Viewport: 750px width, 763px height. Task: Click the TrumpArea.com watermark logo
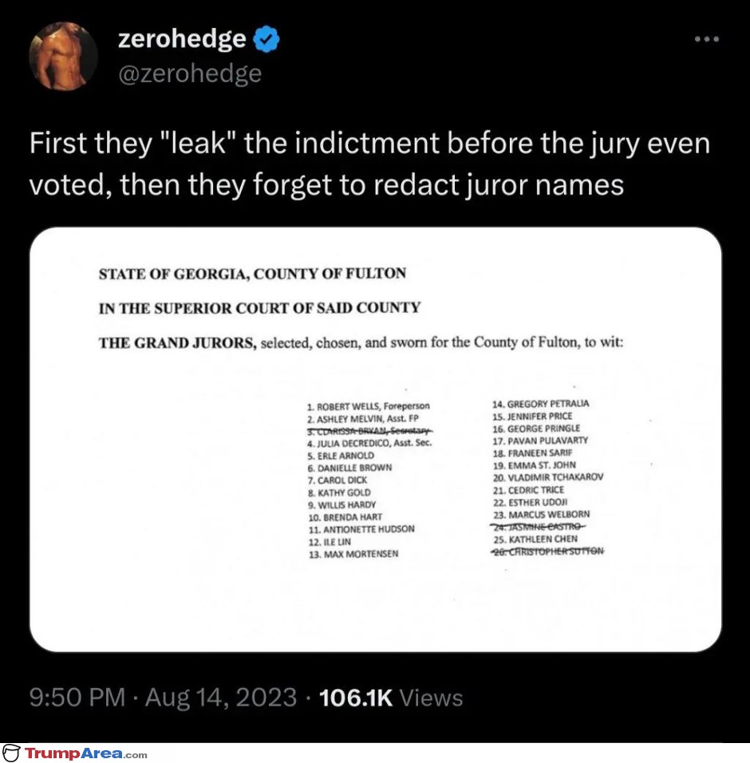(x=10, y=753)
